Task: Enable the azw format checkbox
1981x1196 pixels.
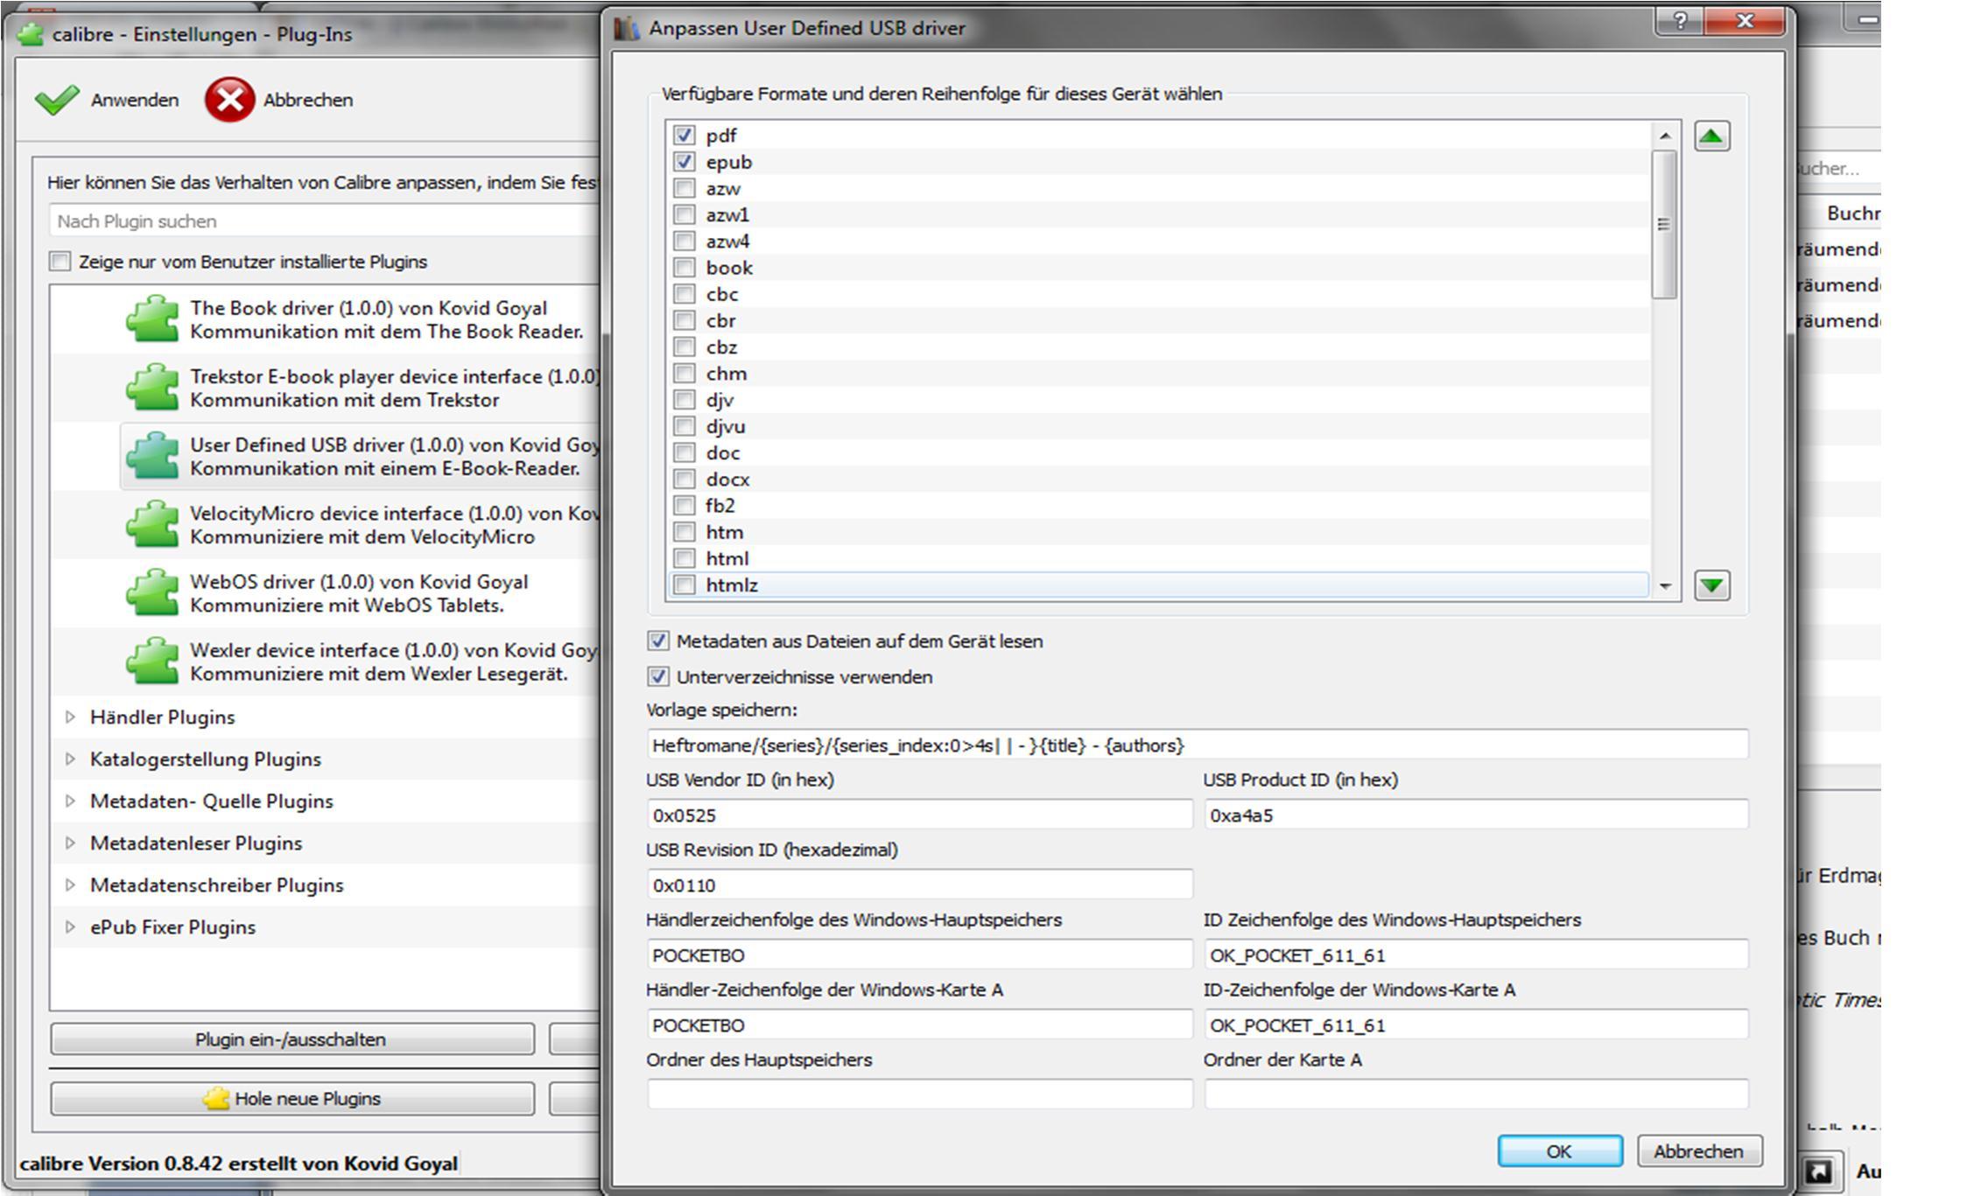Action: click(x=685, y=188)
